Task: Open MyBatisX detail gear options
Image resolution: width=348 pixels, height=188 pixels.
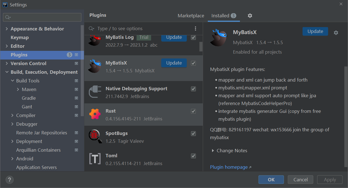Action: point(336,33)
